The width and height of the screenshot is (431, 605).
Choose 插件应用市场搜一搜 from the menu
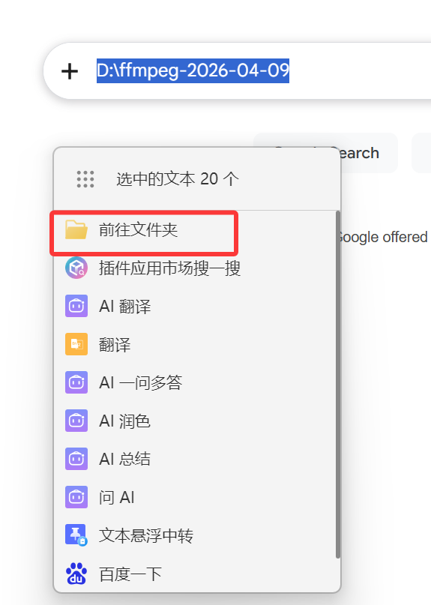pos(195,268)
